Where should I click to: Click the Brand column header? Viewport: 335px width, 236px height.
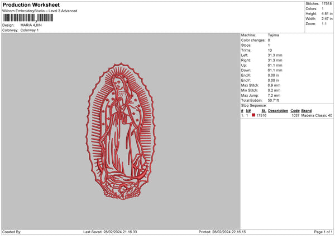click(307, 111)
